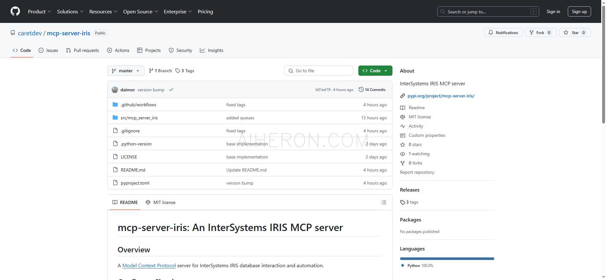The width and height of the screenshot is (606, 280).
Task: Select the MIT license tab in file viewer
Action: tap(160, 202)
